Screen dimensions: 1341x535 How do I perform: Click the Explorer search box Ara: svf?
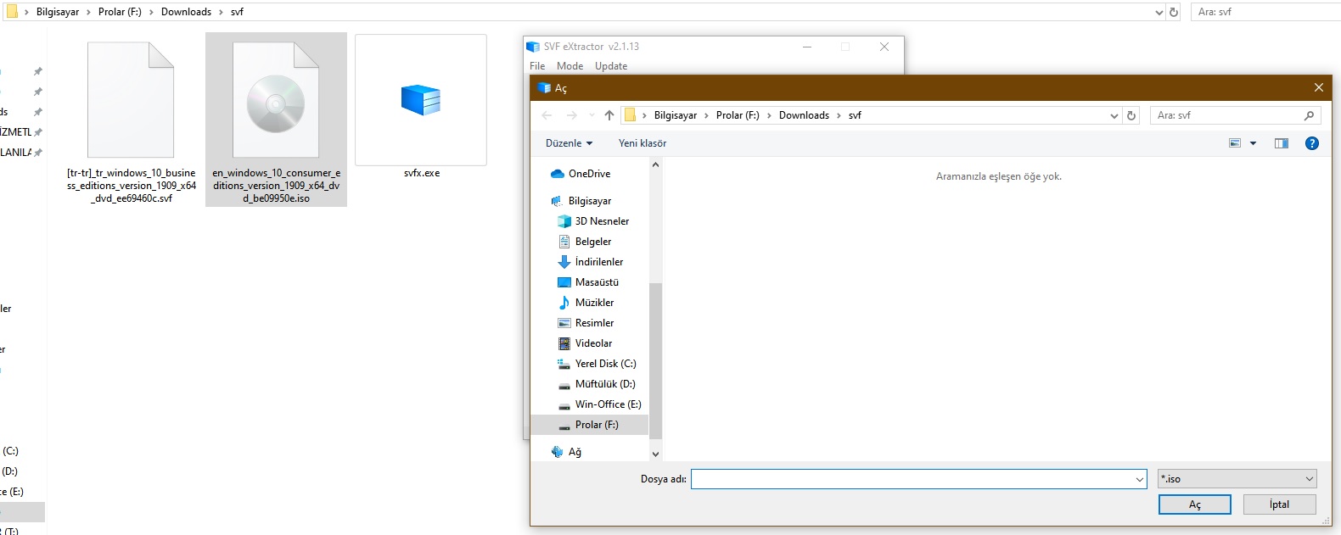point(1265,12)
